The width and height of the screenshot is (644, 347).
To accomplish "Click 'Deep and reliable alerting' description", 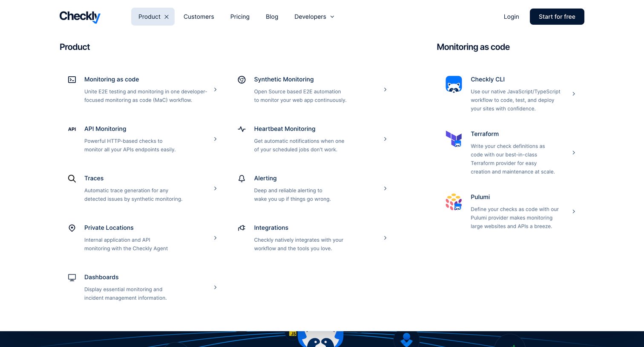I will pos(293,195).
